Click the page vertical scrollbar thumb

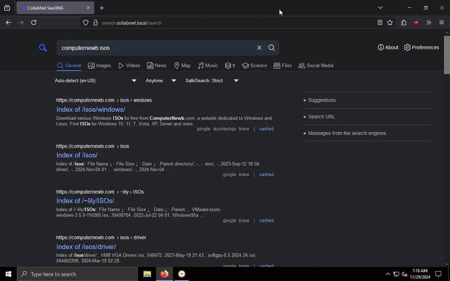point(447,55)
